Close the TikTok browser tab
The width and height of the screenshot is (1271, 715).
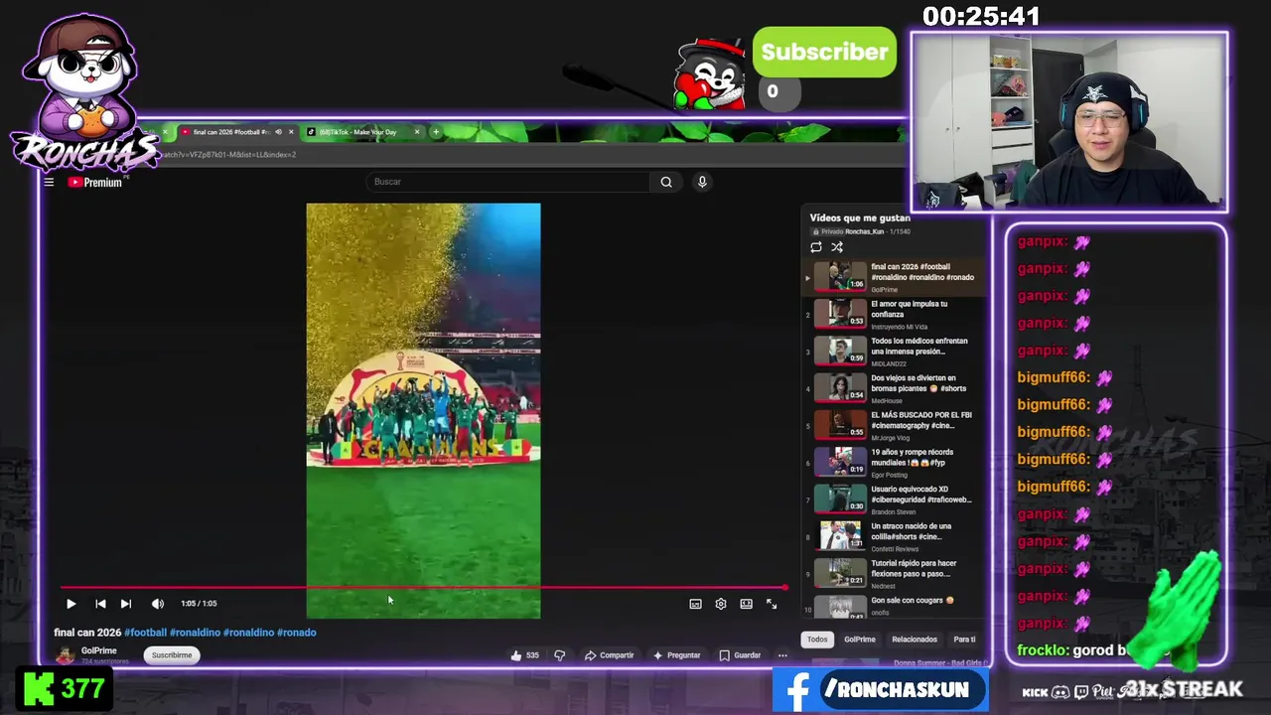coord(417,132)
